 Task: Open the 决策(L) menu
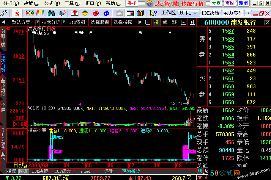click(x=32, y=3)
